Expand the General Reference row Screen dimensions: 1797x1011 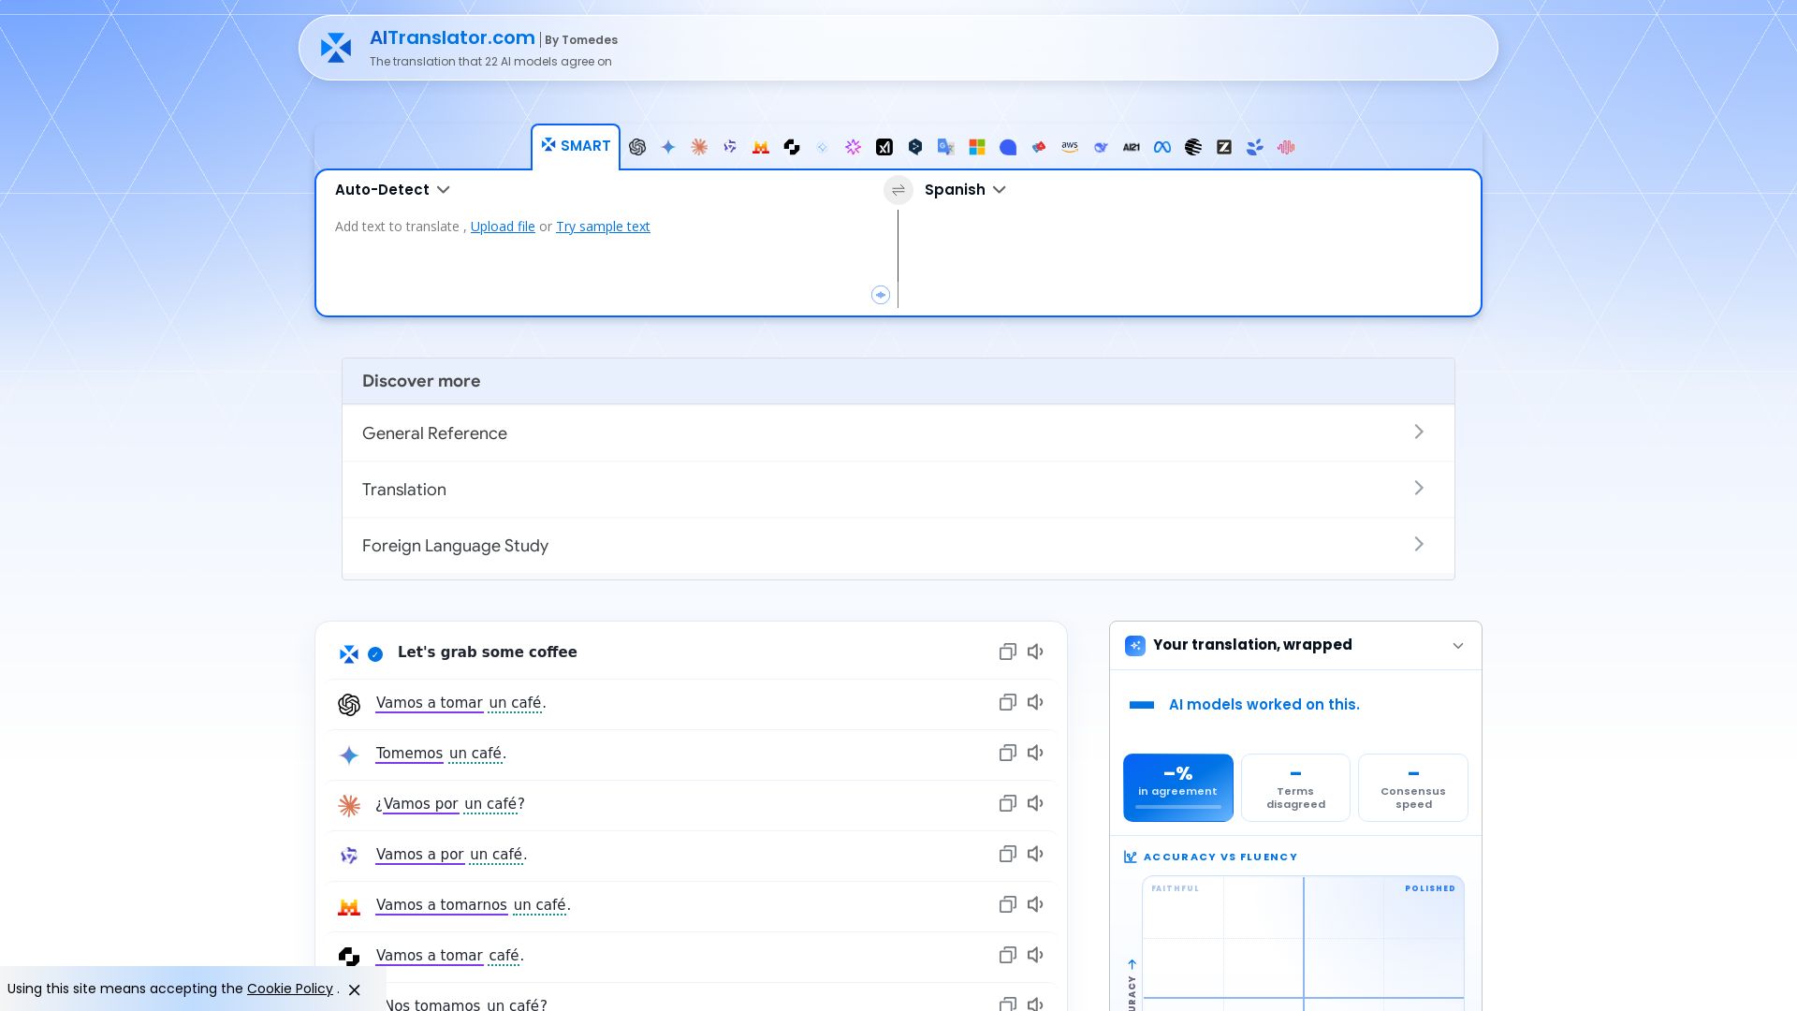pos(898,433)
